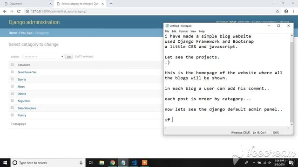The height and width of the screenshot is (167, 298).
Task: Switch to Notepad on the taskbar
Action: tap(123, 163)
